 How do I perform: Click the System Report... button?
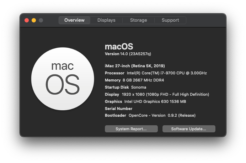pos(131,129)
